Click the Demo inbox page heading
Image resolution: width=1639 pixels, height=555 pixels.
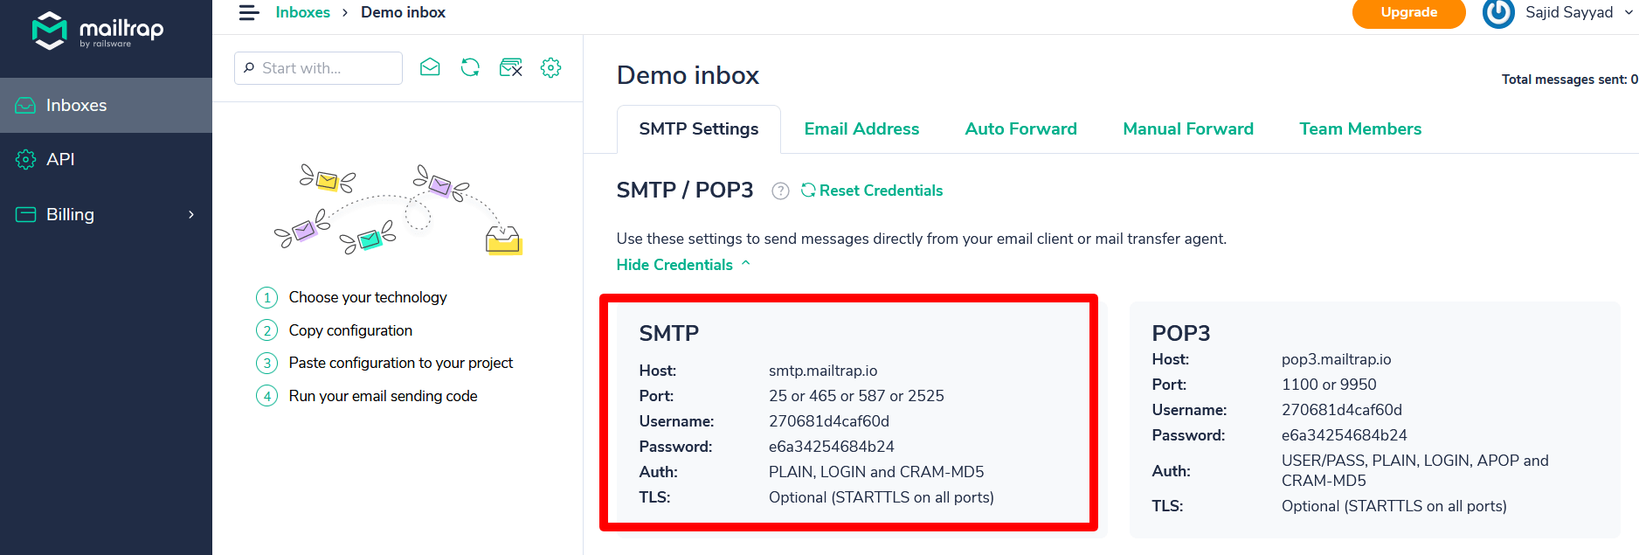point(688,75)
